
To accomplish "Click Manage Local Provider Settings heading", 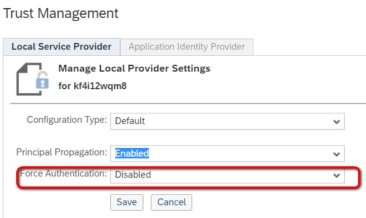I will [x=134, y=69].
